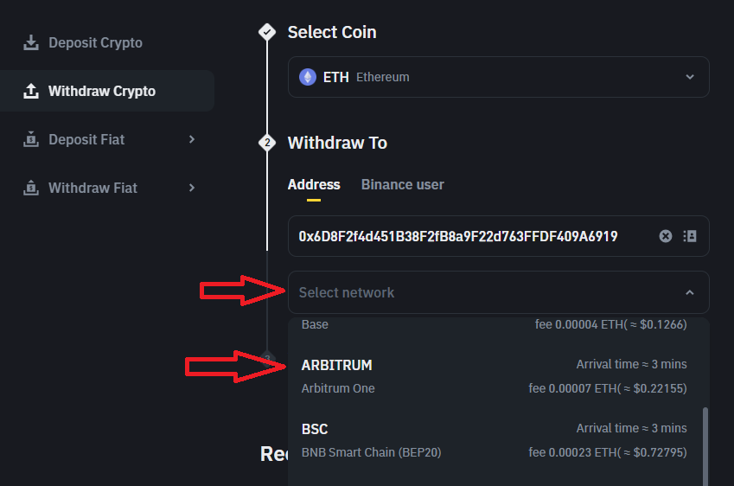Click the Ethereum coin logo
Screen dimensions: 734x486
[x=308, y=77]
